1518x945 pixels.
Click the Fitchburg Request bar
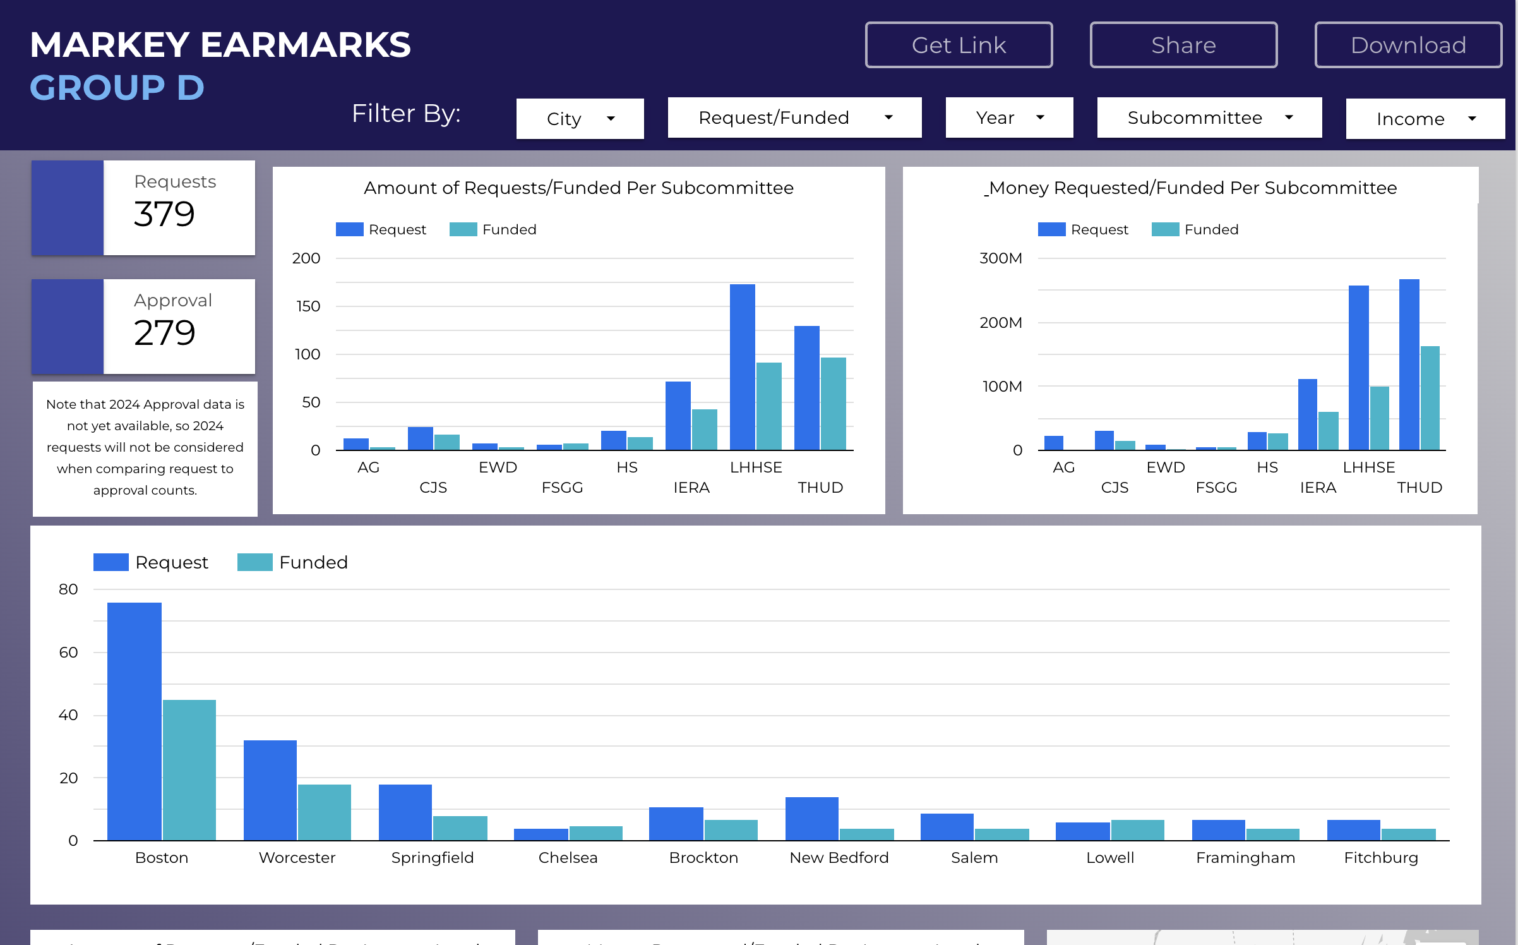pos(1354,830)
